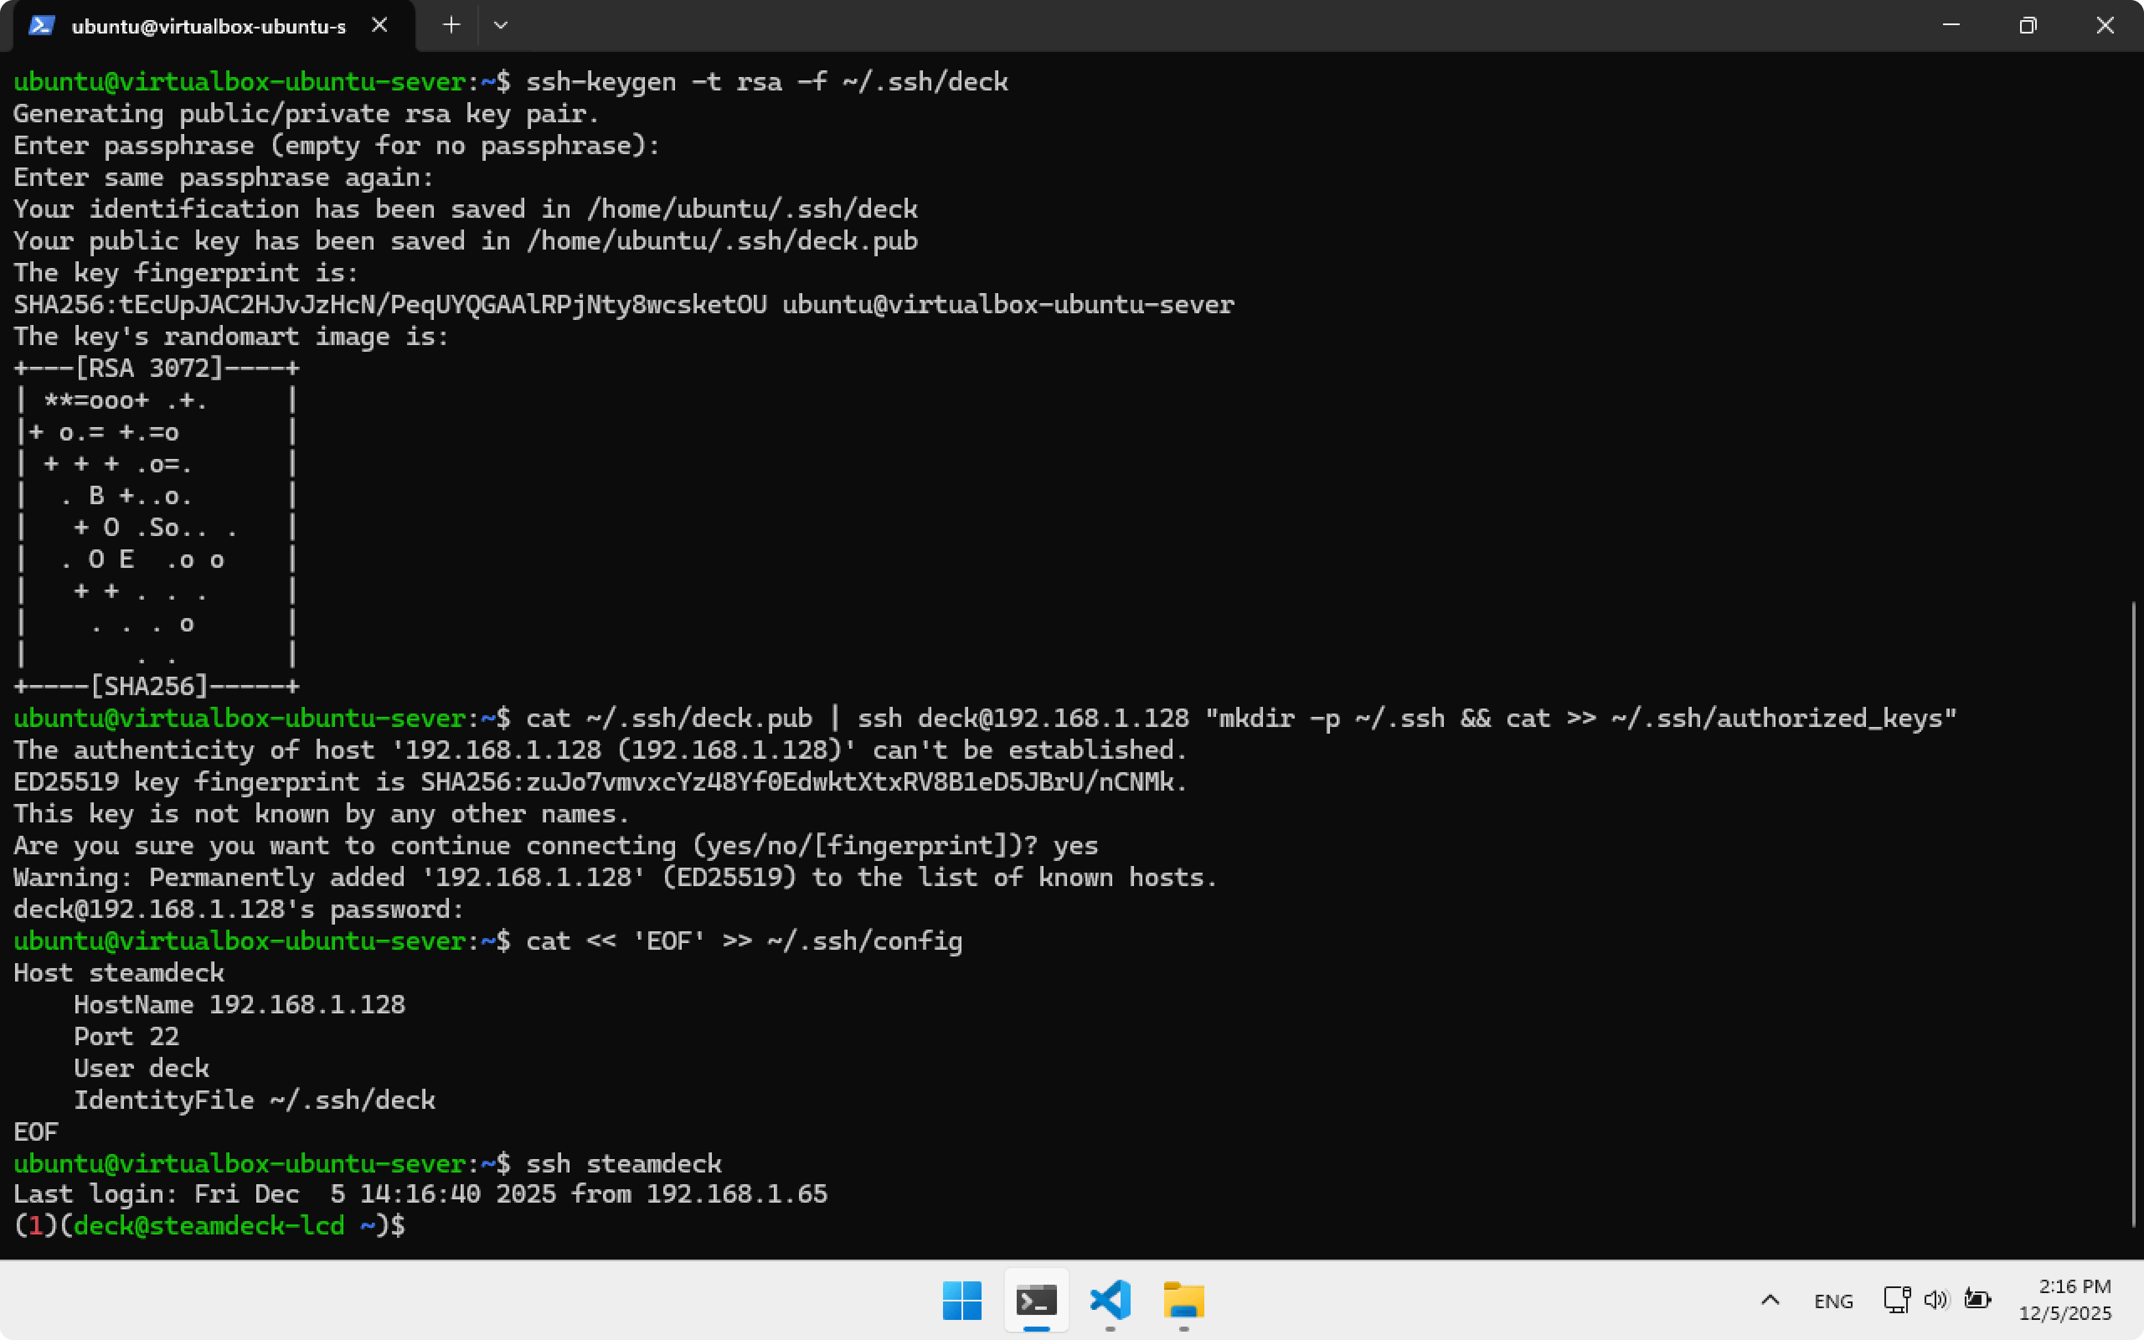Viewport: 2144px width, 1340px height.
Task: Click the volume speaker tray icon
Action: [1935, 1299]
